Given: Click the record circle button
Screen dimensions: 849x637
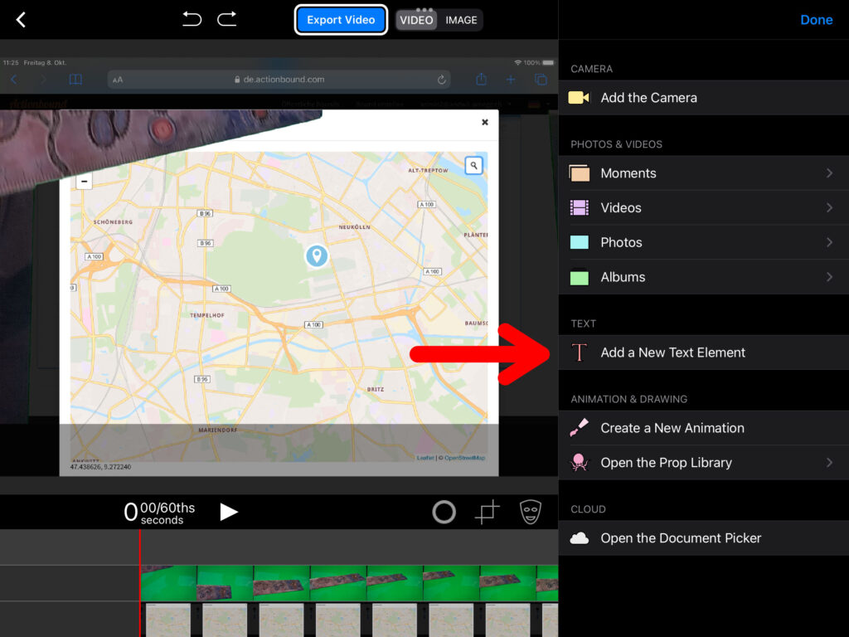Looking at the screenshot, I should coord(444,513).
